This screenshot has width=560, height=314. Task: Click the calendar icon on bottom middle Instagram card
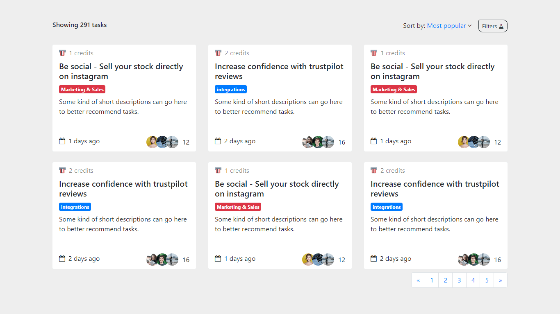[218, 258]
